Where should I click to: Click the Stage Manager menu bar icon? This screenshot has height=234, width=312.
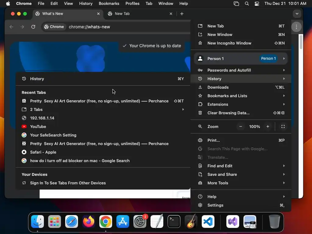(x=236, y=3)
